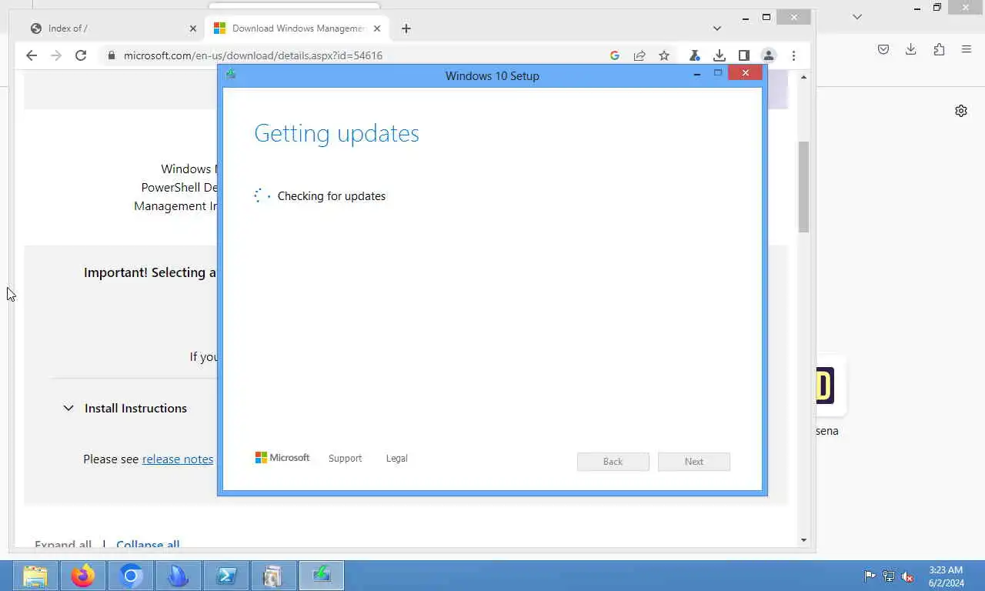The image size is (985, 591).
Task: Open the Chrome profile avatar
Action: pos(768,55)
